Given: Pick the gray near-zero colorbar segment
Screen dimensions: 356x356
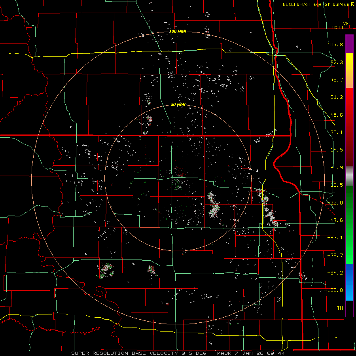Looking at the screenshot, I should pos(349,176).
